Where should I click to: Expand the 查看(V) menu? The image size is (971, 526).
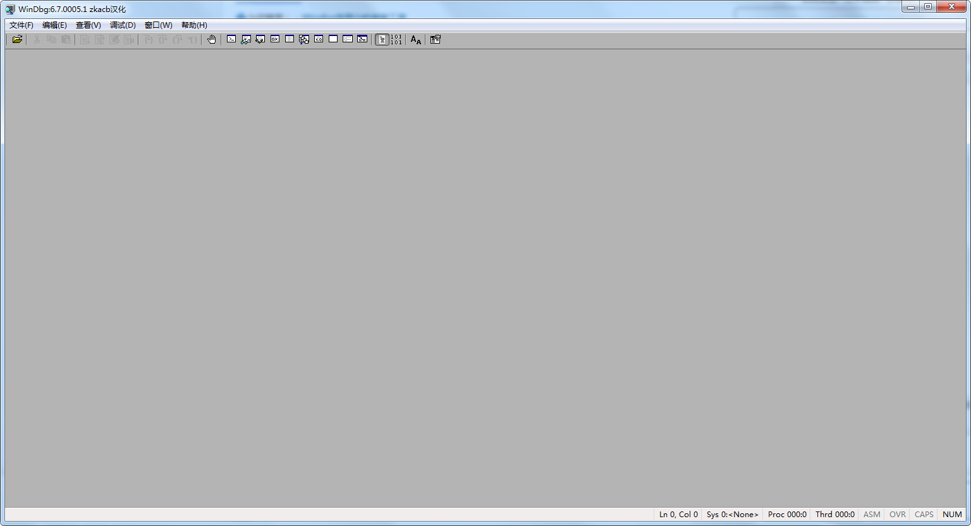88,25
